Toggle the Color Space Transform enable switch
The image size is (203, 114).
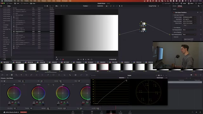point(174,13)
